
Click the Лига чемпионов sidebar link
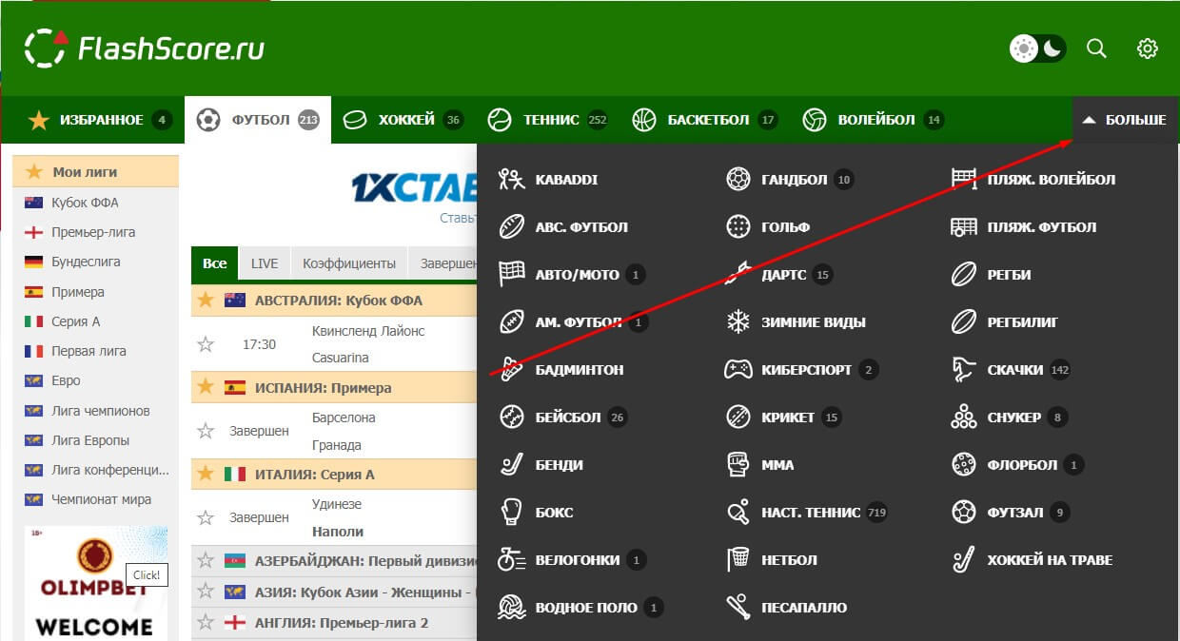[100, 411]
